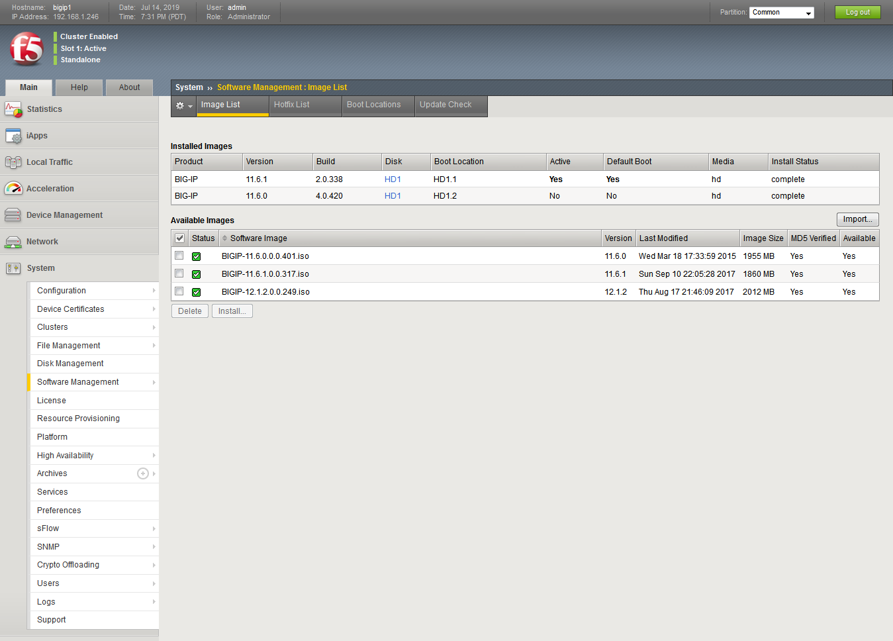The image size is (893, 641).
Task: Click status icon for BIGIP-11.6.1.0.0.317.iso
Action: pos(197,274)
